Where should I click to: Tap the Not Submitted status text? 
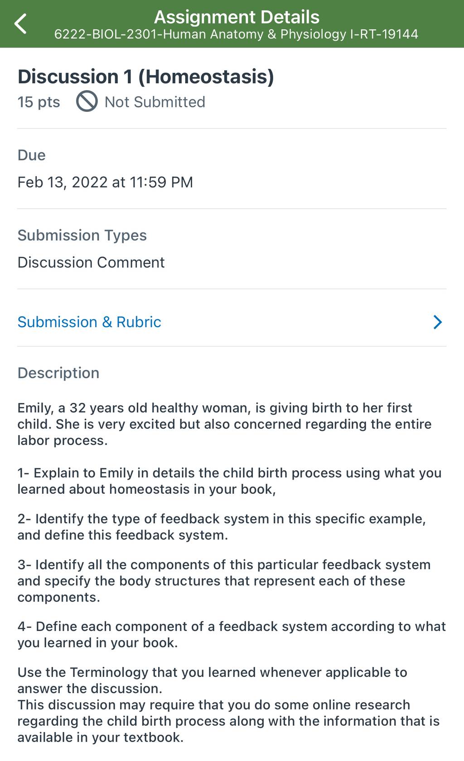(x=155, y=102)
